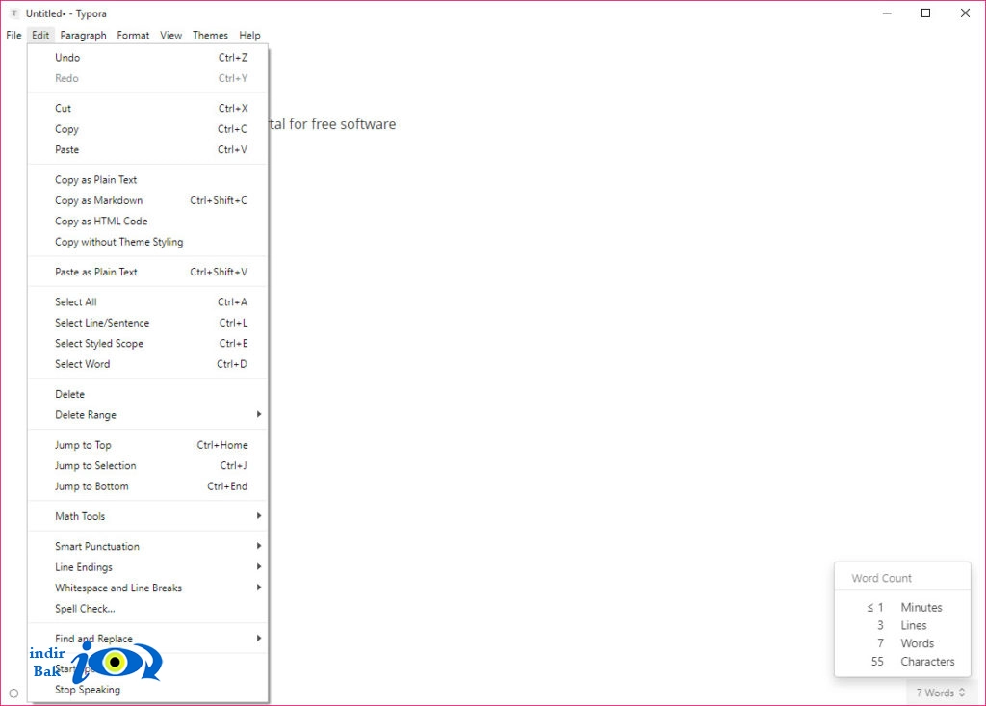
Task: Expand Whitespace and Line Breaks submenu arrow
Action: coord(258,588)
